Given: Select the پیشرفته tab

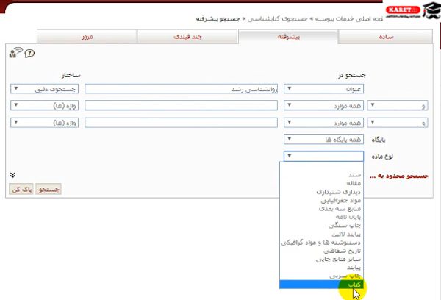Looking at the screenshot, I should tap(288, 37).
